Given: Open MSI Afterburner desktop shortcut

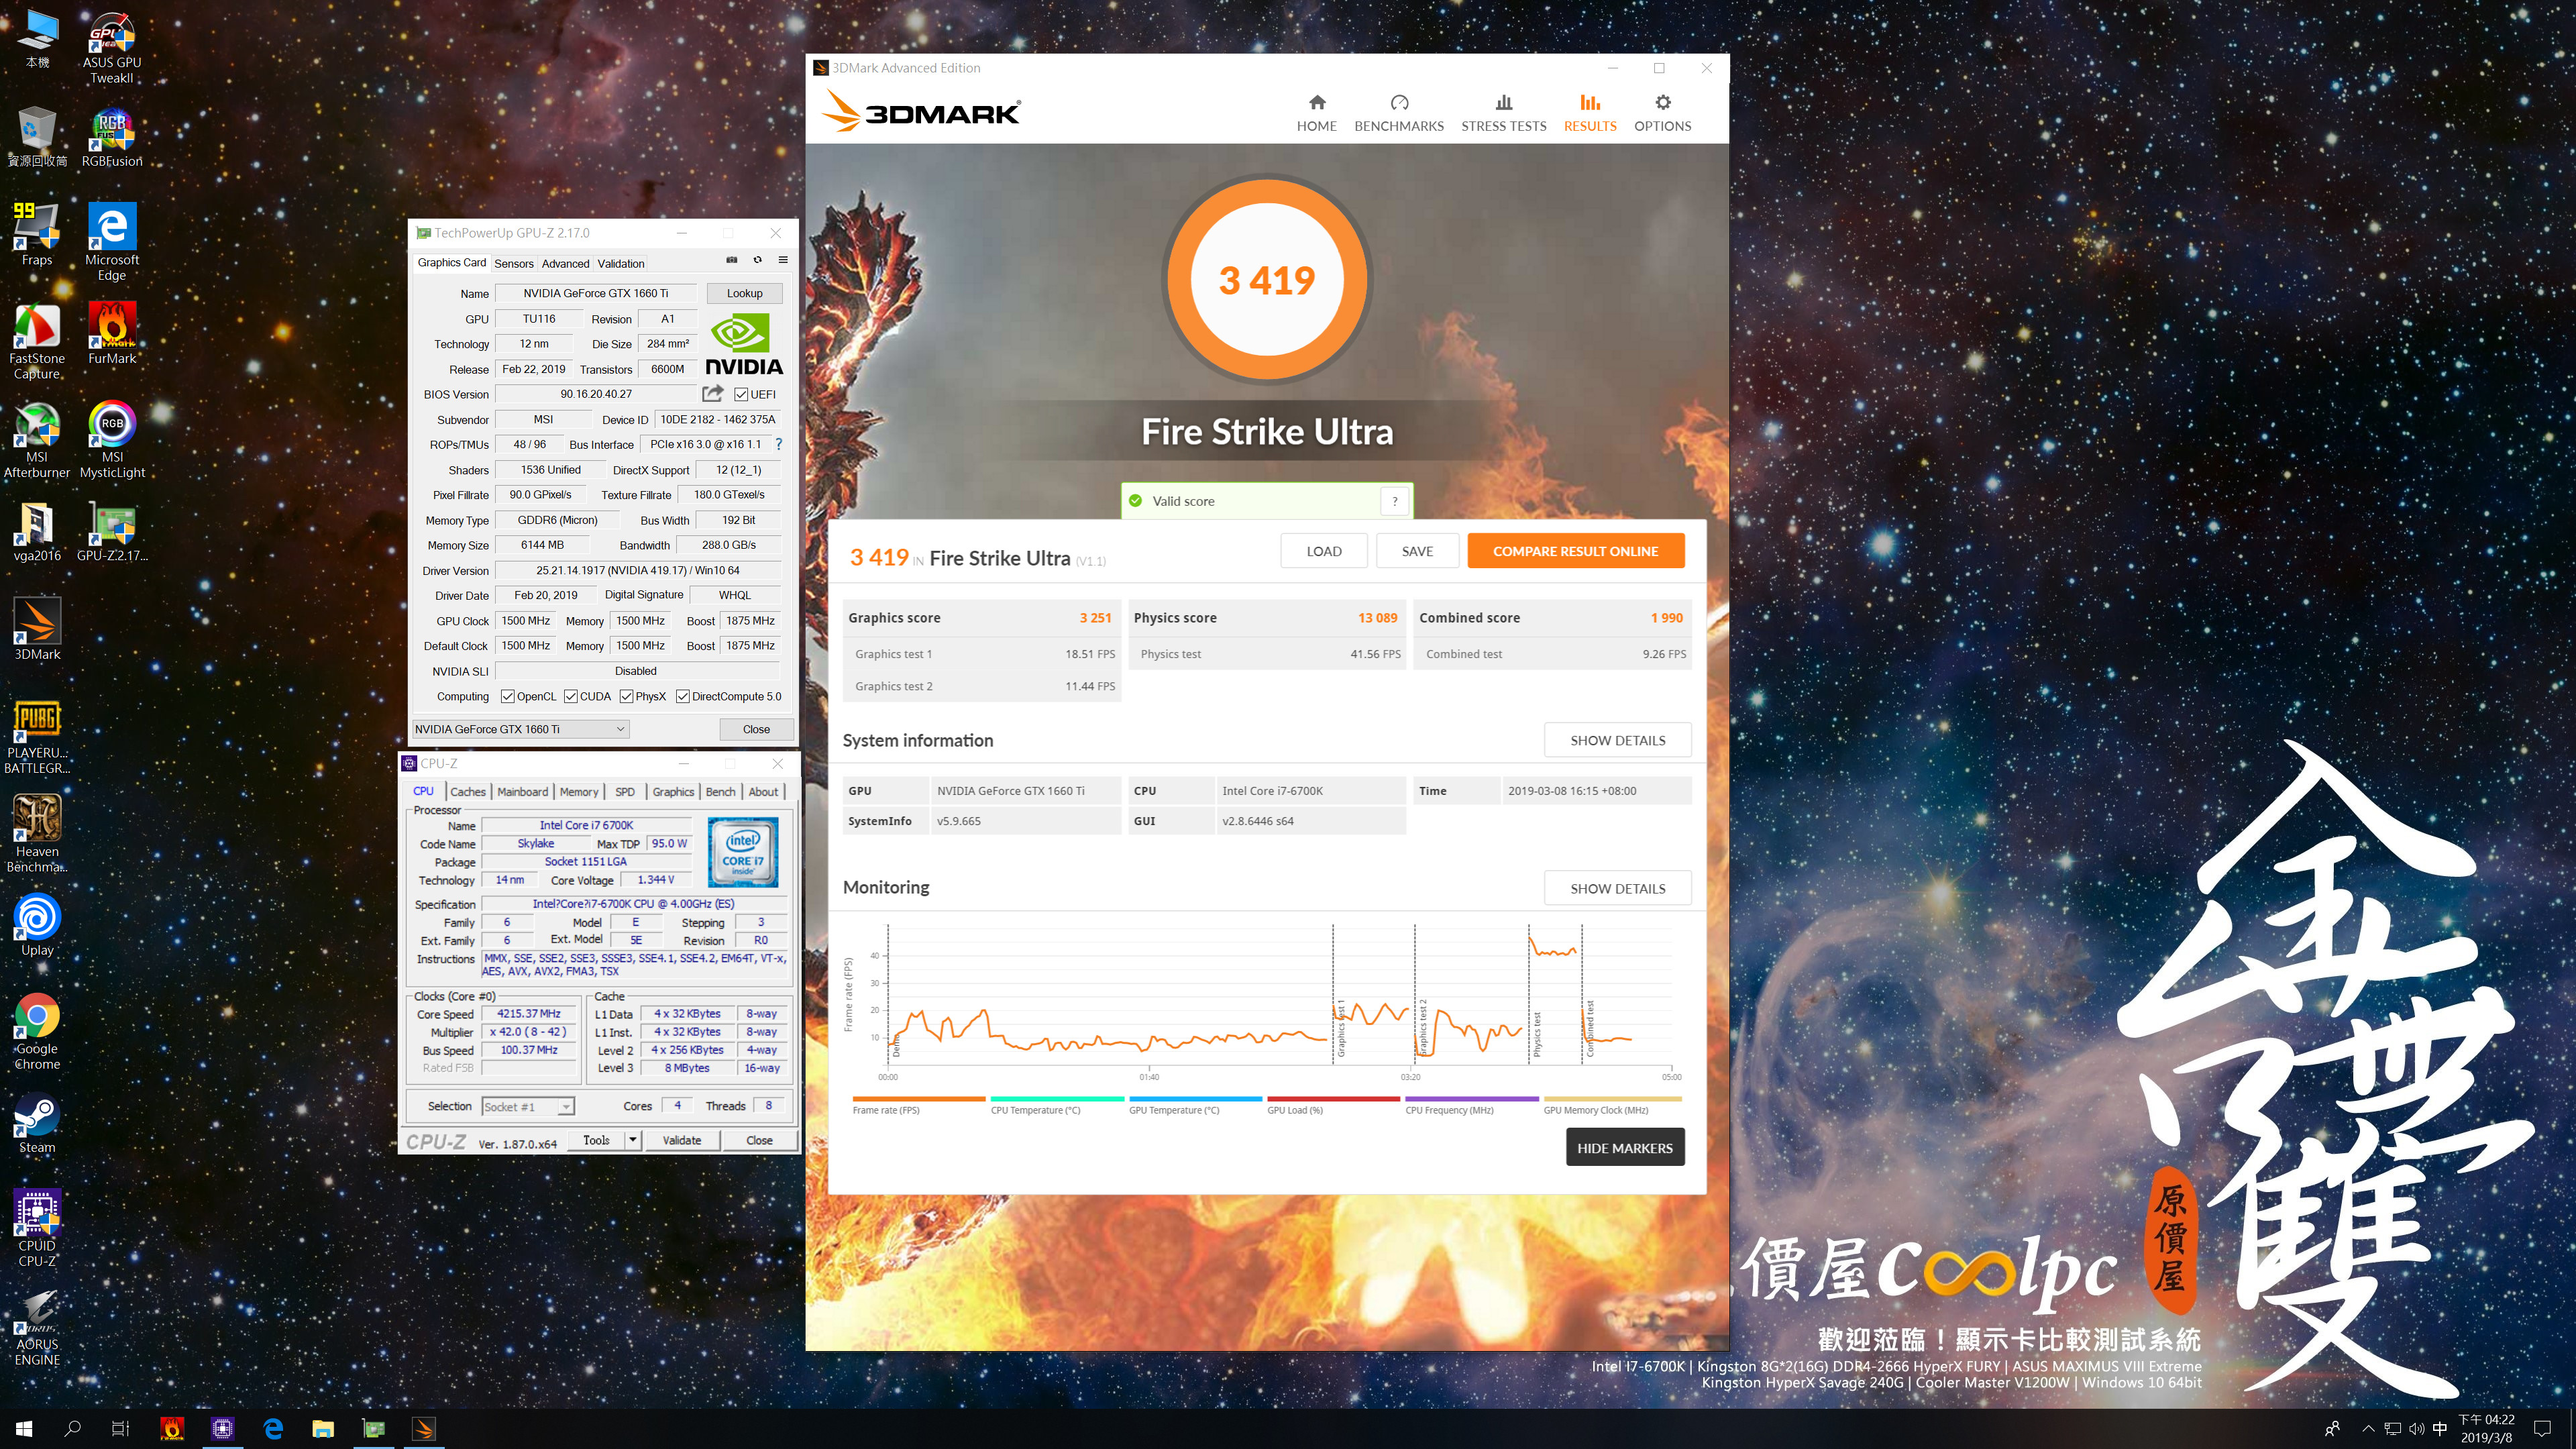Looking at the screenshot, I should (37, 440).
